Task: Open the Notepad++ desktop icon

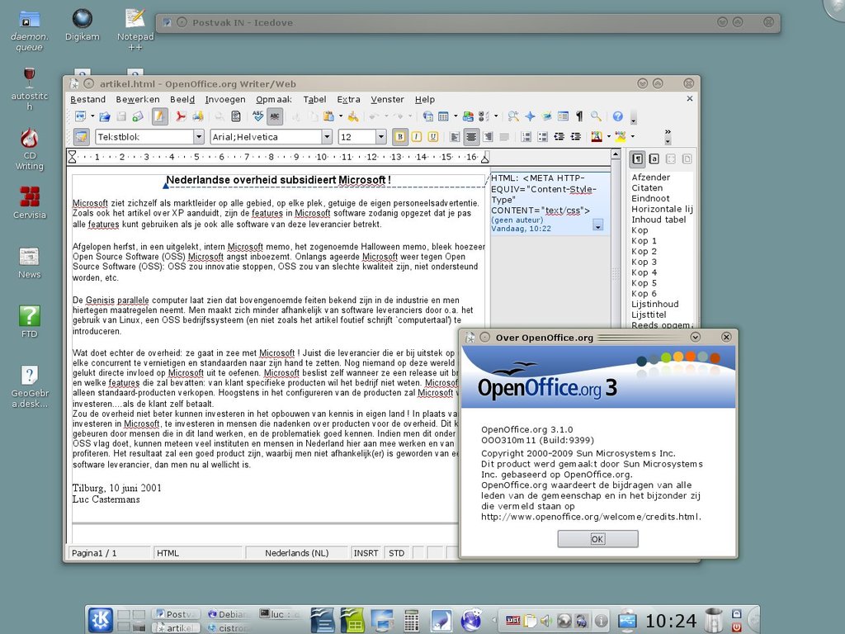Action: [135, 30]
